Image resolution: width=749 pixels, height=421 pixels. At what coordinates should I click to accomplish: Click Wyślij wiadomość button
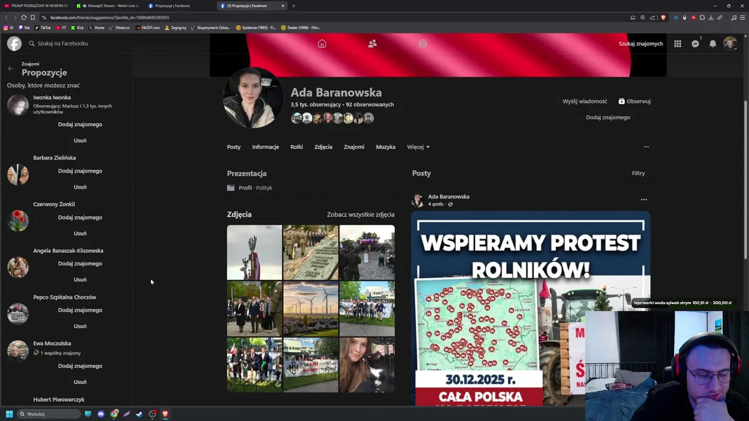click(x=585, y=101)
